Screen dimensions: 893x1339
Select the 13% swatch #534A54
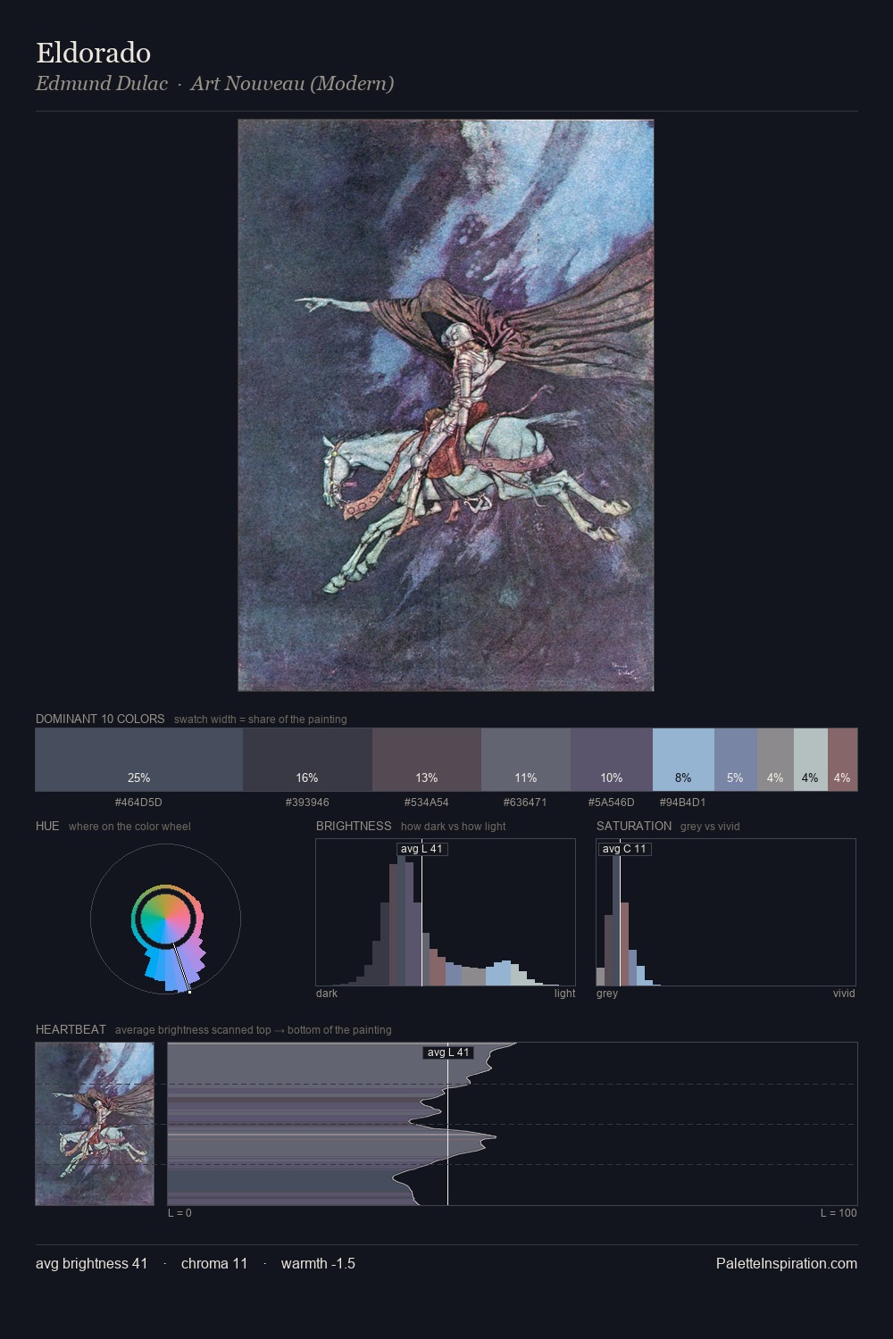coord(427,760)
